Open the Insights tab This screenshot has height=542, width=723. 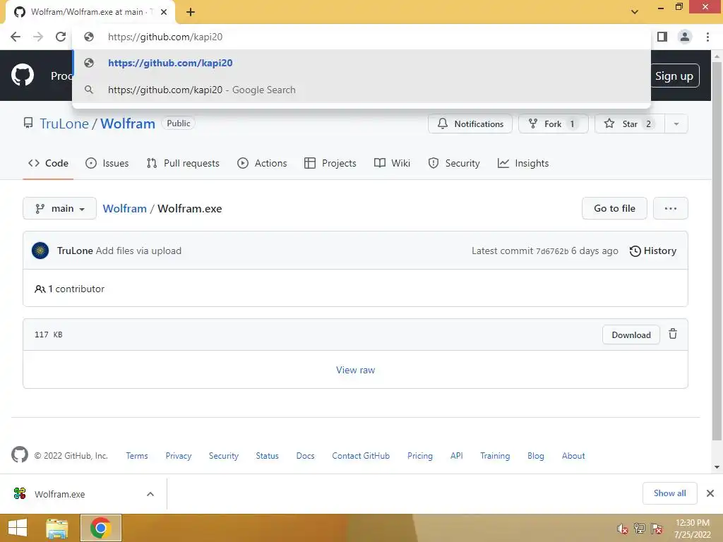(x=523, y=163)
